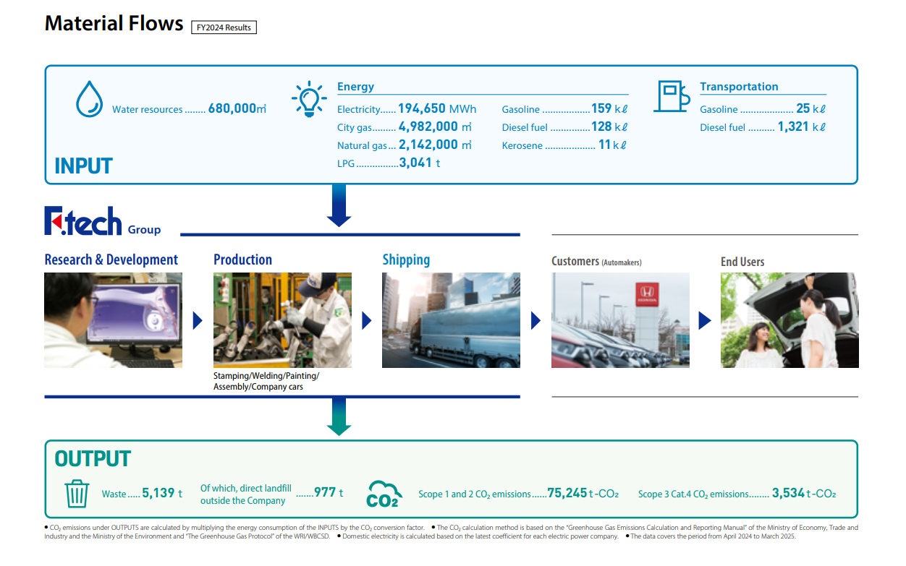
Task: Click the F.tech Group logo
Action: pyautogui.click(x=84, y=221)
